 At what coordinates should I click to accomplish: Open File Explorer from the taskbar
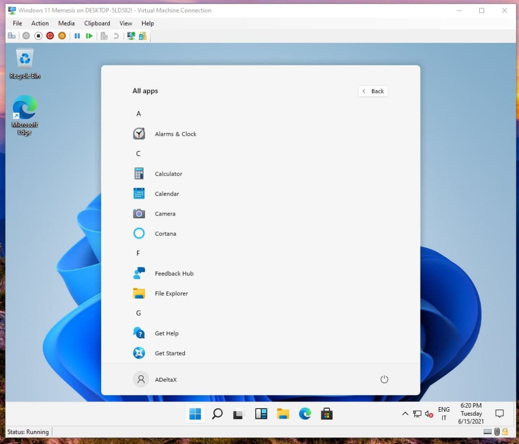[x=282, y=414]
